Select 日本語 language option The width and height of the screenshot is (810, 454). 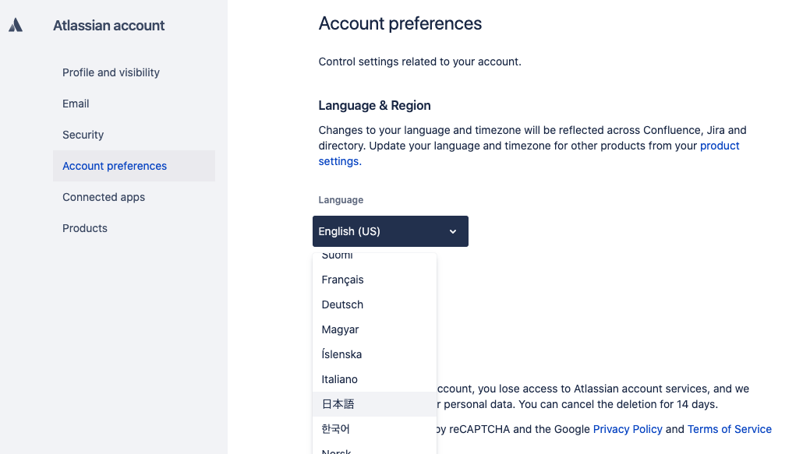pyautogui.click(x=374, y=404)
